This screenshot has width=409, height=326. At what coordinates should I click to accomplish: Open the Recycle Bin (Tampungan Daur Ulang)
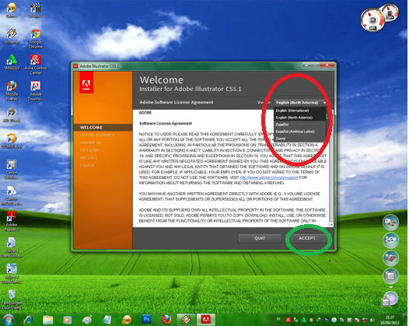tap(12, 300)
